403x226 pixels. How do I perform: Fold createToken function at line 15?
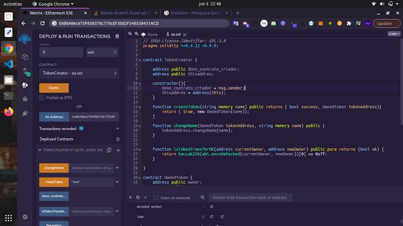[140, 107]
